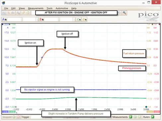Open Channel C options

79,20
